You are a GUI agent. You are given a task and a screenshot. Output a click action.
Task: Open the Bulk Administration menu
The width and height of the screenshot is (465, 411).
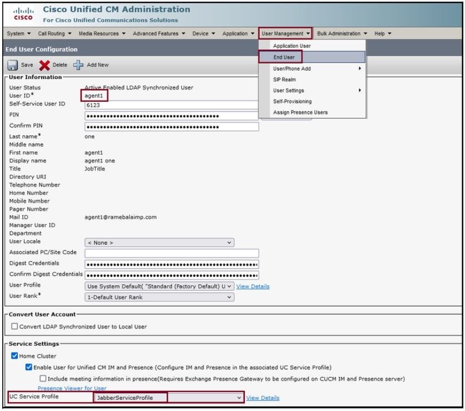pos(342,33)
